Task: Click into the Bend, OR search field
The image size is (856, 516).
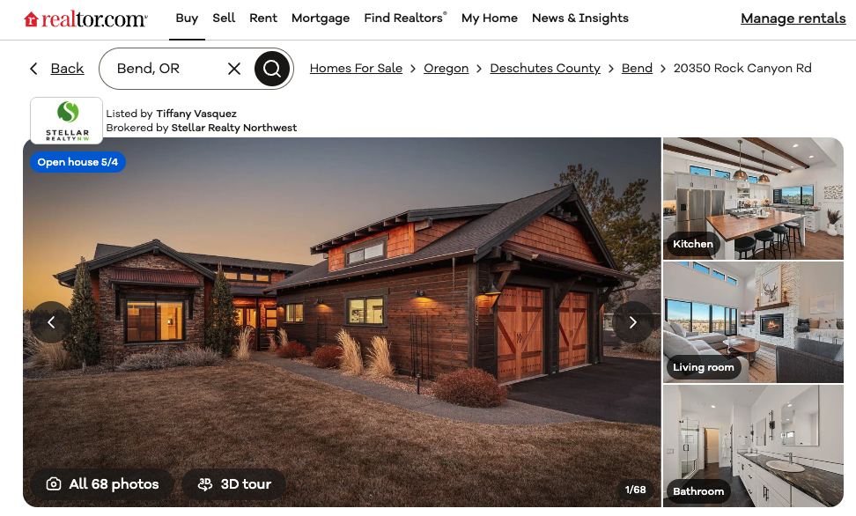Action: click(x=164, y=69)
